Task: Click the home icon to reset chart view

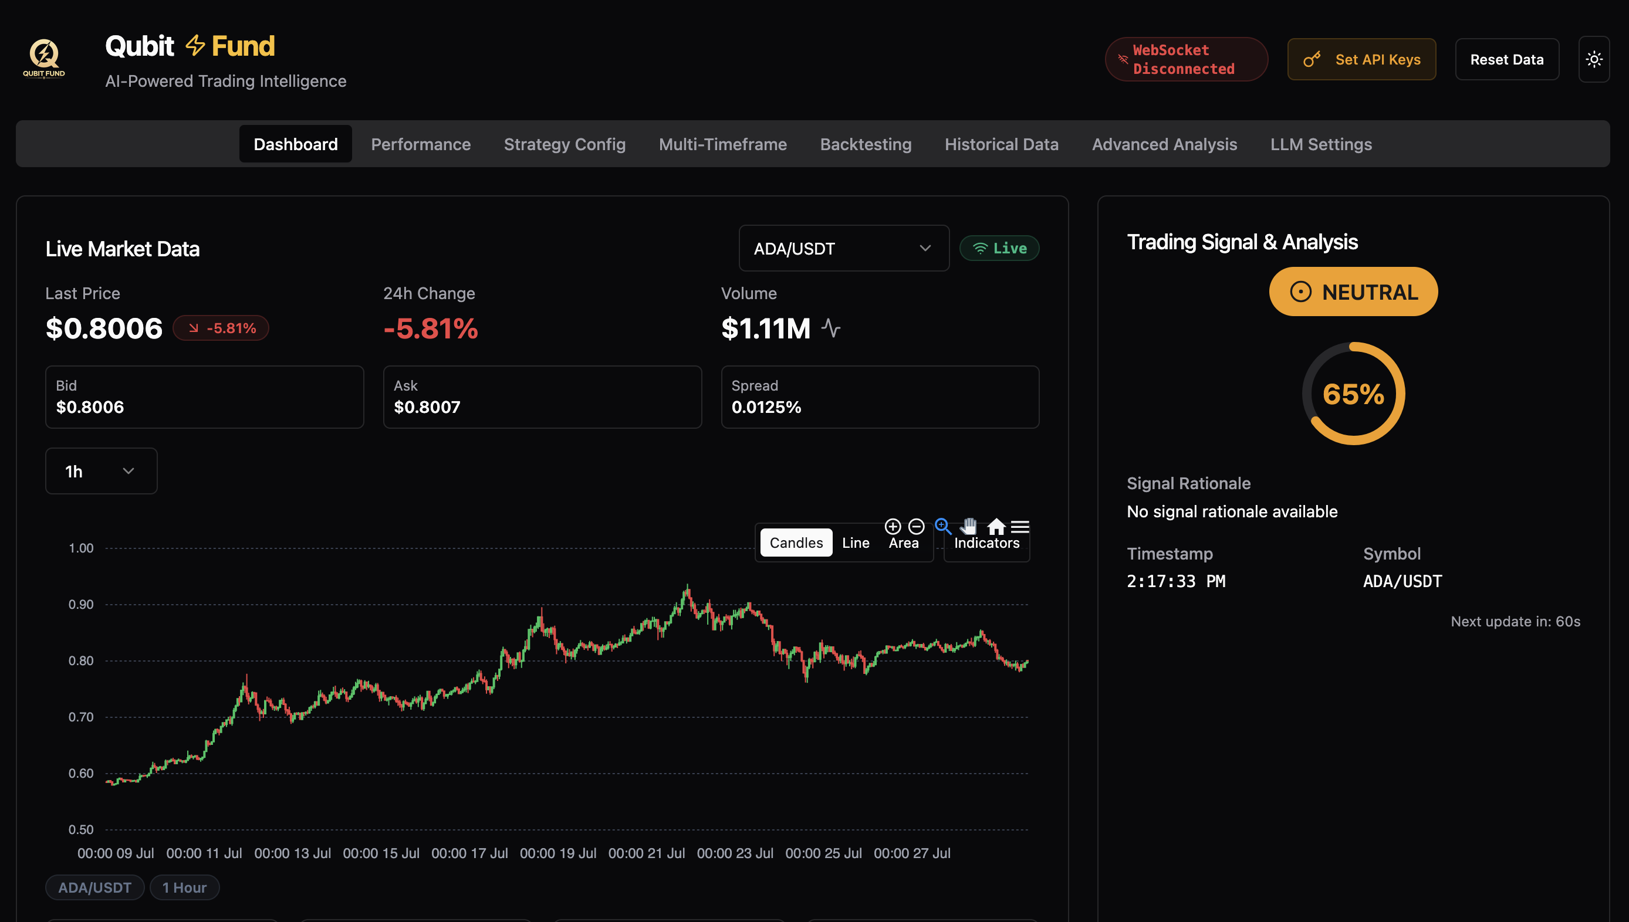Action: coord(996,526)
